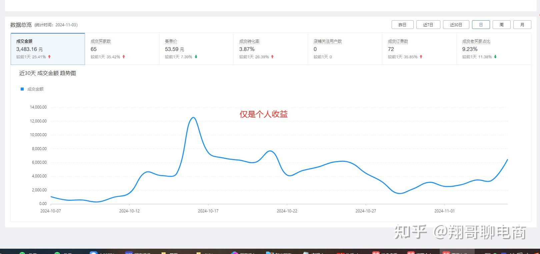This screenshot has height=254, width=540.
Task: Click the 3.87% conversion rate value
Action: 247,49
